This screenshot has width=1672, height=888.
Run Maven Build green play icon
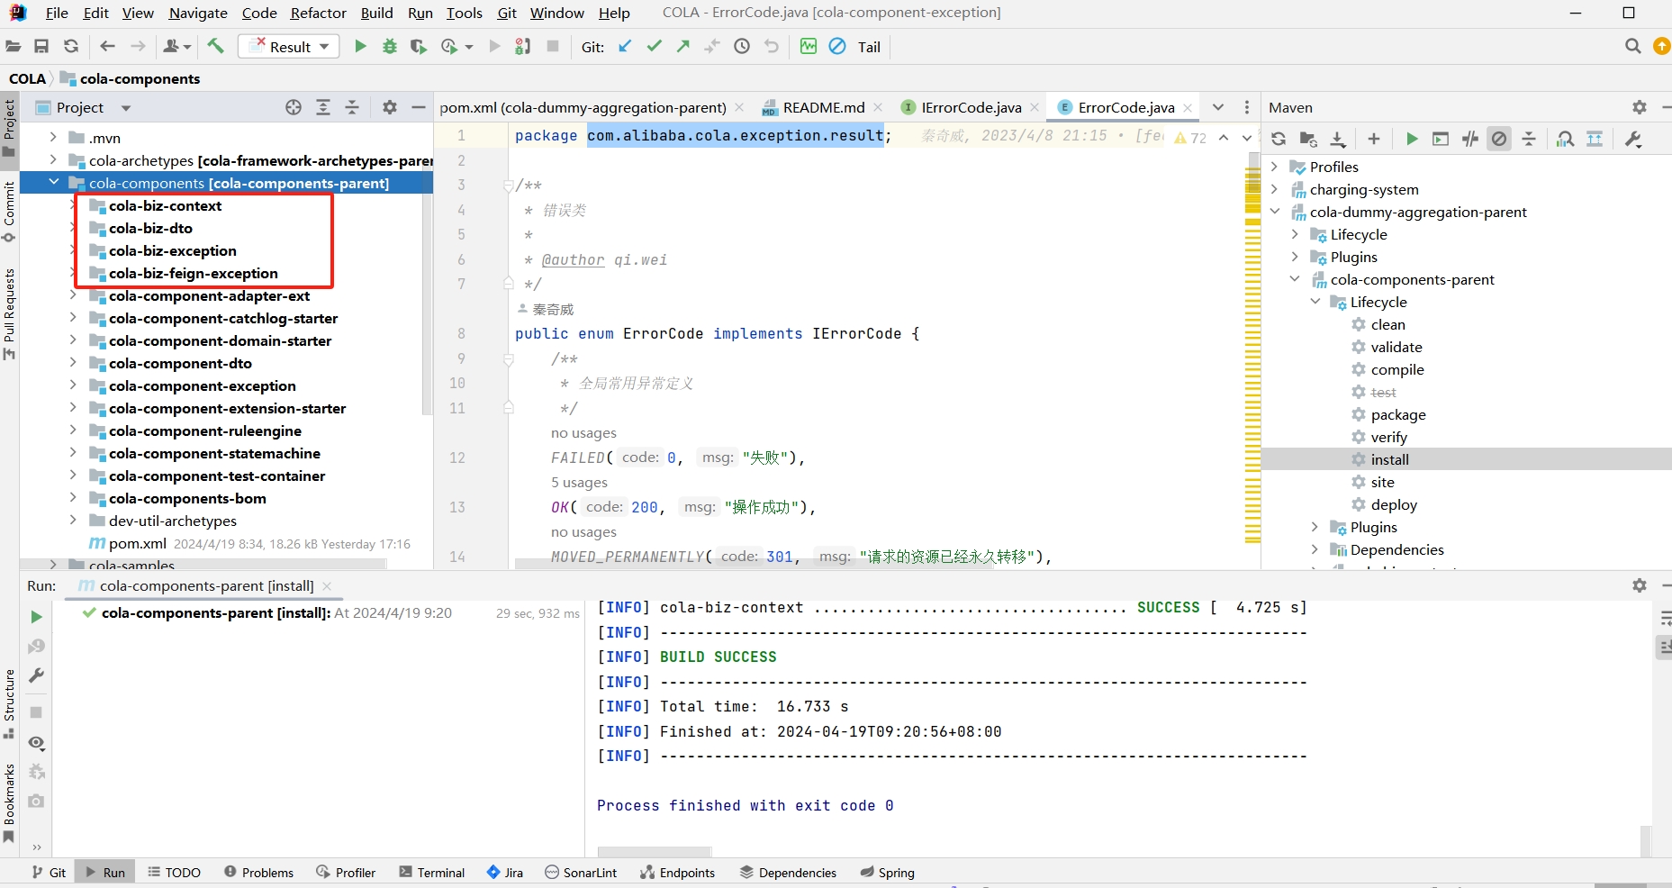(1412, 139)
